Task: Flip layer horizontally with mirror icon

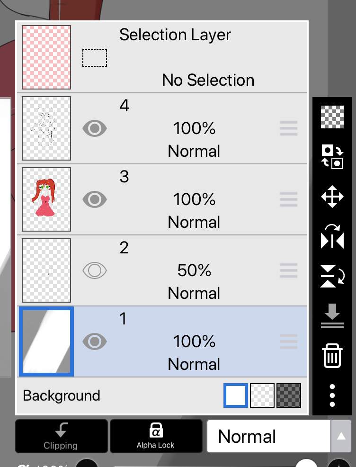Action: (x=332, y=236)
